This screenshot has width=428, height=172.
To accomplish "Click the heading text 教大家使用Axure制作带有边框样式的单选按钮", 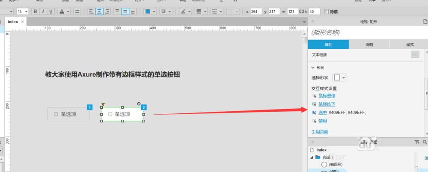I will pyautogui.click(x=113, y=74).
